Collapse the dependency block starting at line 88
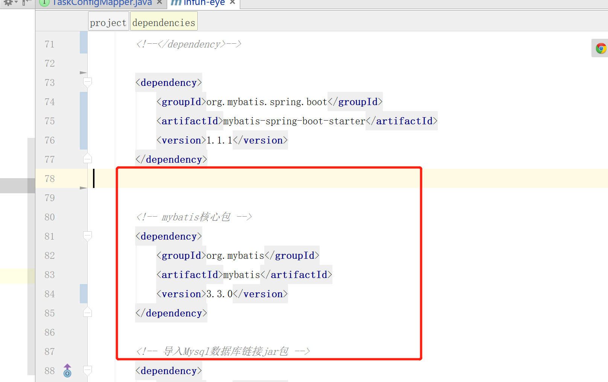Image resolution: width=608 pixels, height=382 pixels. (87, 370)
